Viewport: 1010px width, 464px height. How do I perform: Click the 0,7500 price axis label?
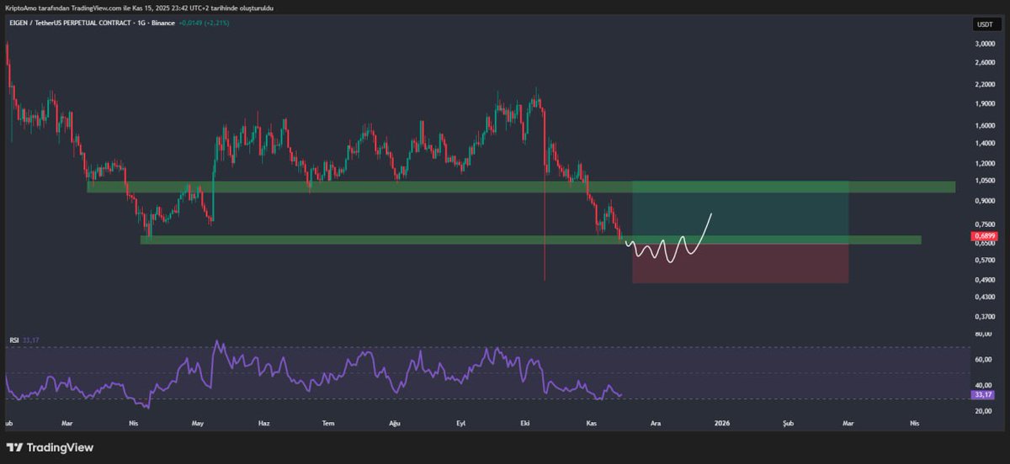point(984,224)
